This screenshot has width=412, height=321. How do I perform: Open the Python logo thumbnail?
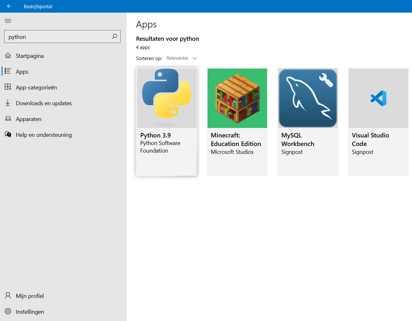point(167,98)
